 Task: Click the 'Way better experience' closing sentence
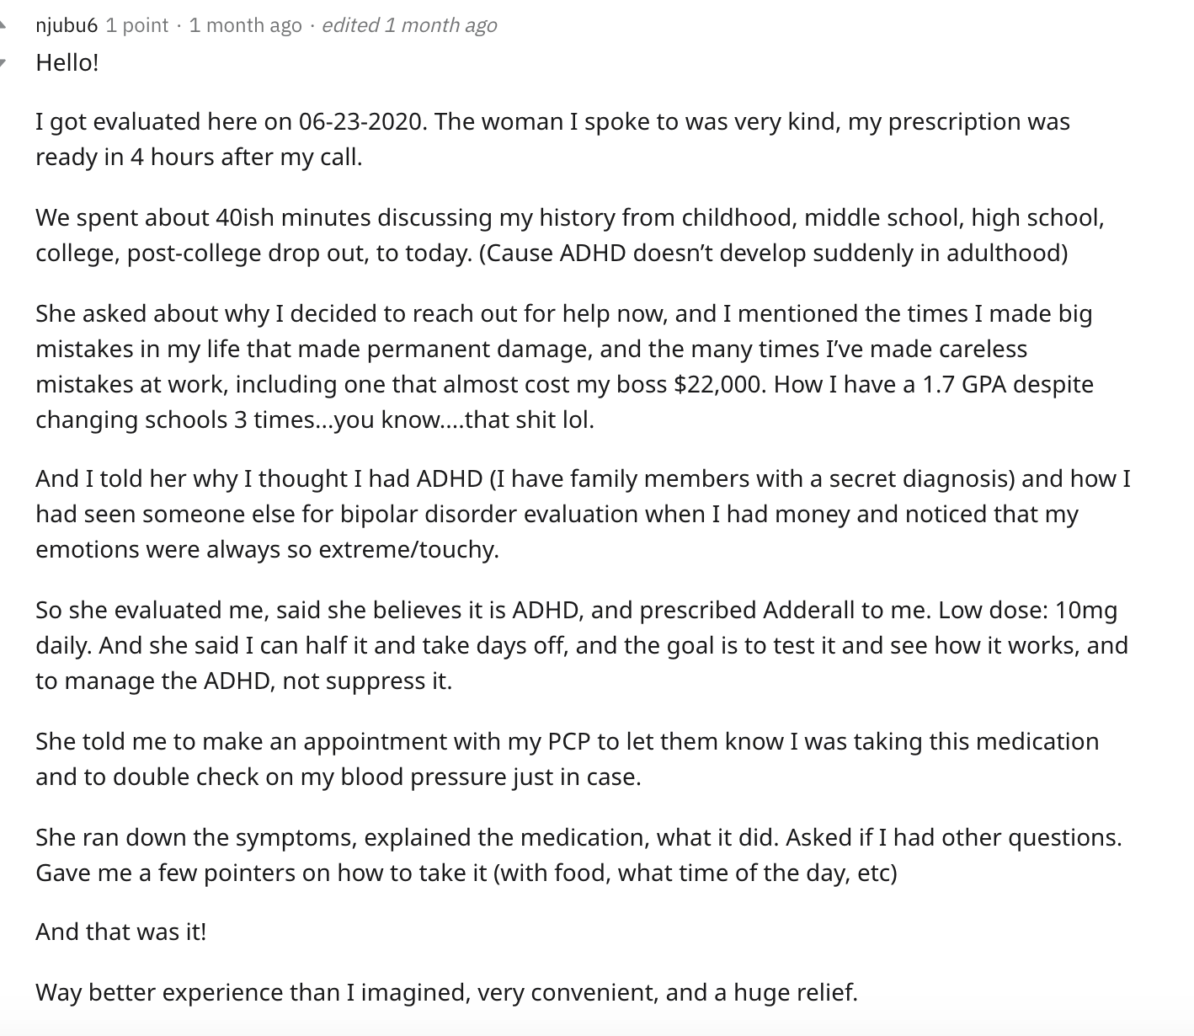[x=446, y=992]
